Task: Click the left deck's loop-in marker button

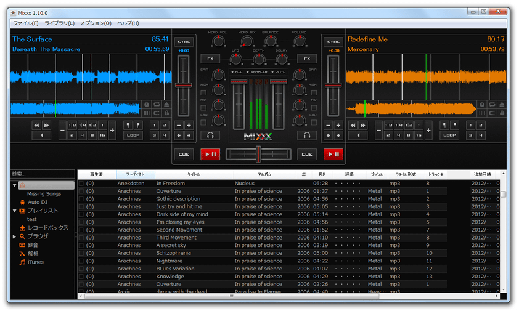Action: [x=128, y=126]
